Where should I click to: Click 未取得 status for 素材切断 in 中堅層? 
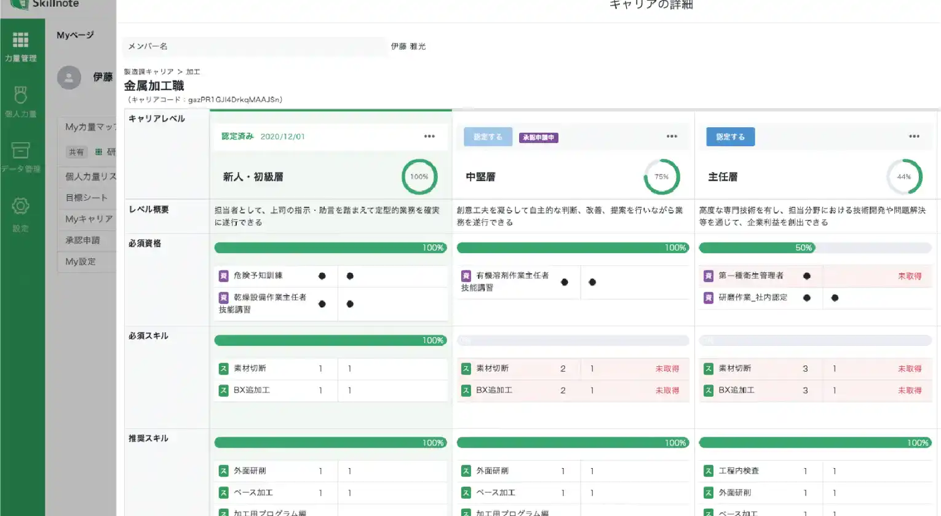click(667, 369)
